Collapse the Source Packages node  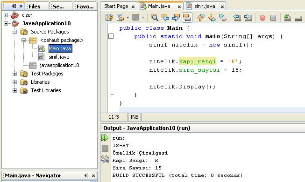pos(15,32)
